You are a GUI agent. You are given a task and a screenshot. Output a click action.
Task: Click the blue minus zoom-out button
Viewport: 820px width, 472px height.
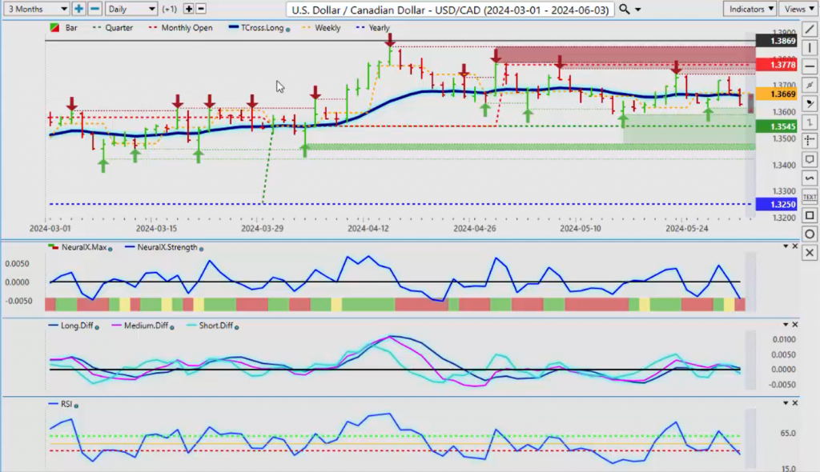point(94,9)
